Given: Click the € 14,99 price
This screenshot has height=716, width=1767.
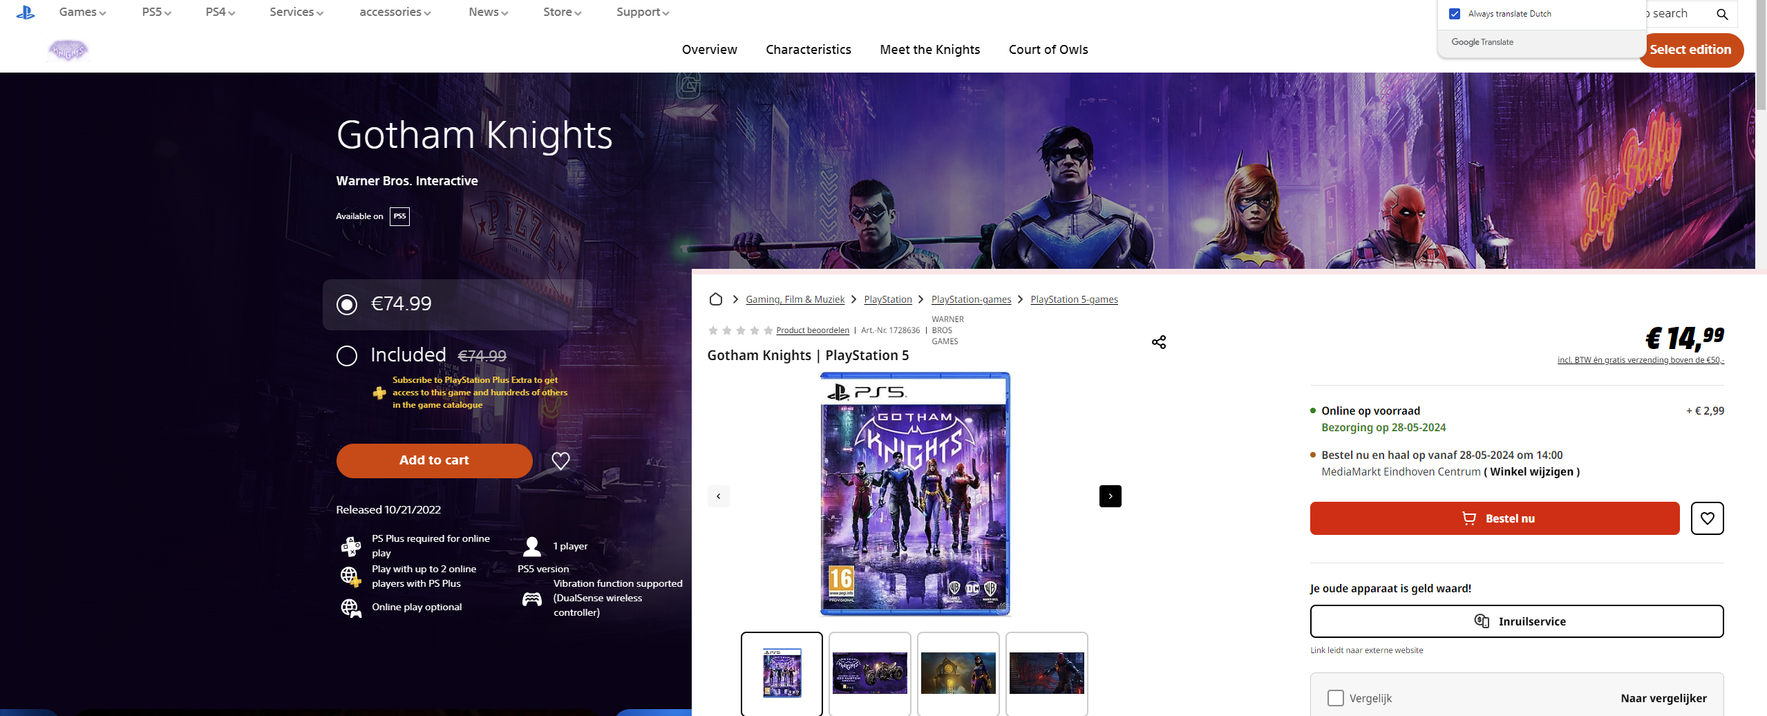Looking at the screenshot, I should 1684,337.
